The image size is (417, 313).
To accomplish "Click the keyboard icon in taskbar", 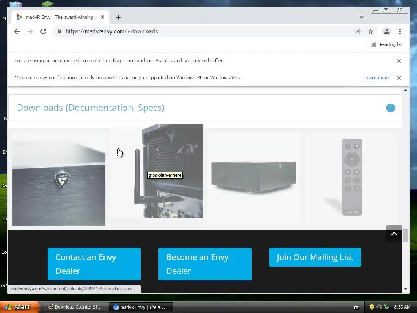I will 357,307.
